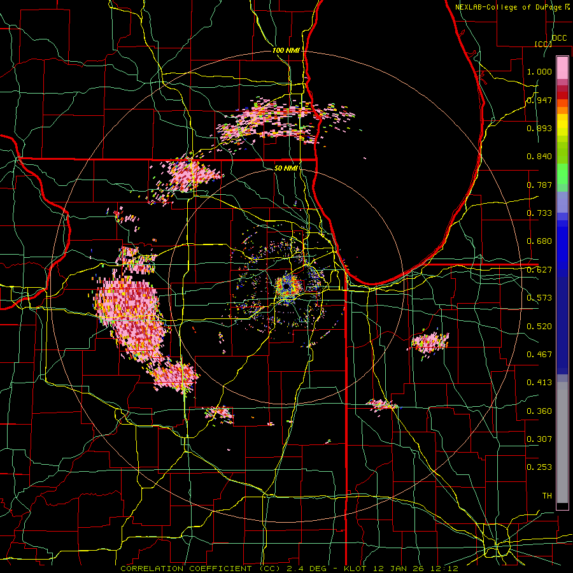The height and width of the screenshot is (573, 573).
Task: Click the 0.573 scale value
Action: (x=539, y=298)
